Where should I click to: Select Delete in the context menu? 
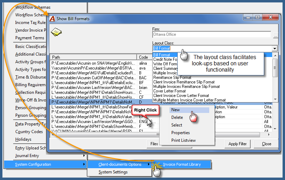tap(177, 117)
